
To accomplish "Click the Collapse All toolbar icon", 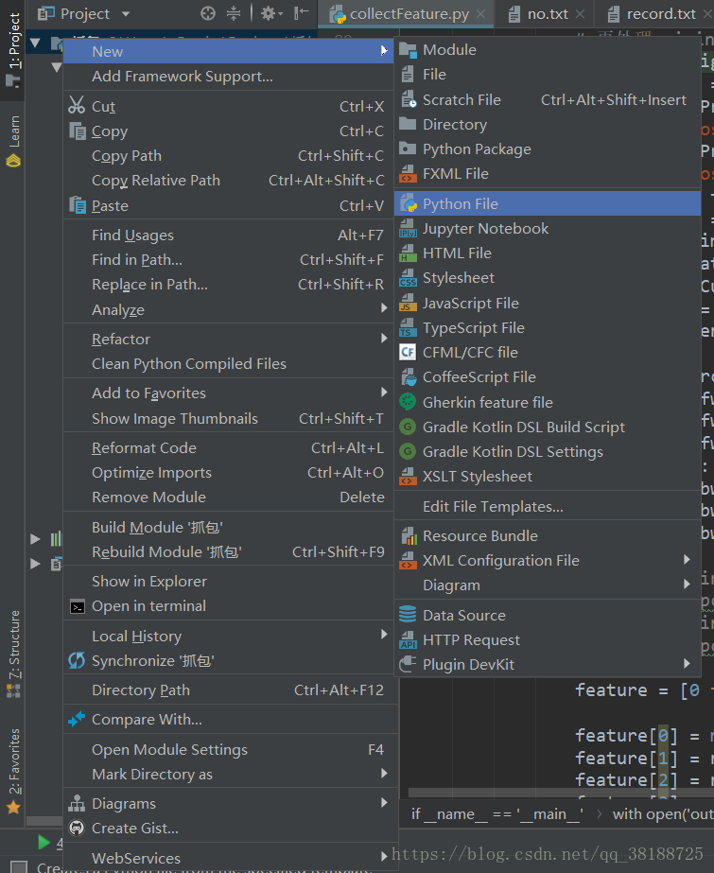I will 234,13.
